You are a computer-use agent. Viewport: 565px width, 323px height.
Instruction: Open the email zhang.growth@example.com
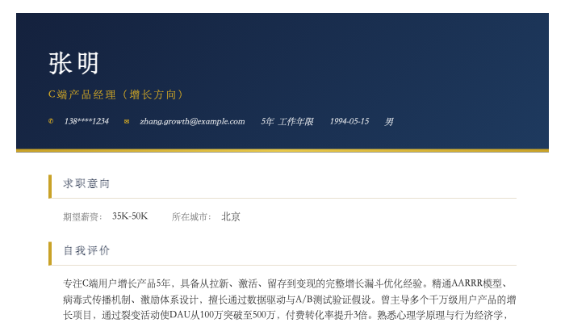tap(192, 121)
